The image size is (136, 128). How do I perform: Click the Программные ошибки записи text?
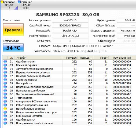tap(34, 123)
